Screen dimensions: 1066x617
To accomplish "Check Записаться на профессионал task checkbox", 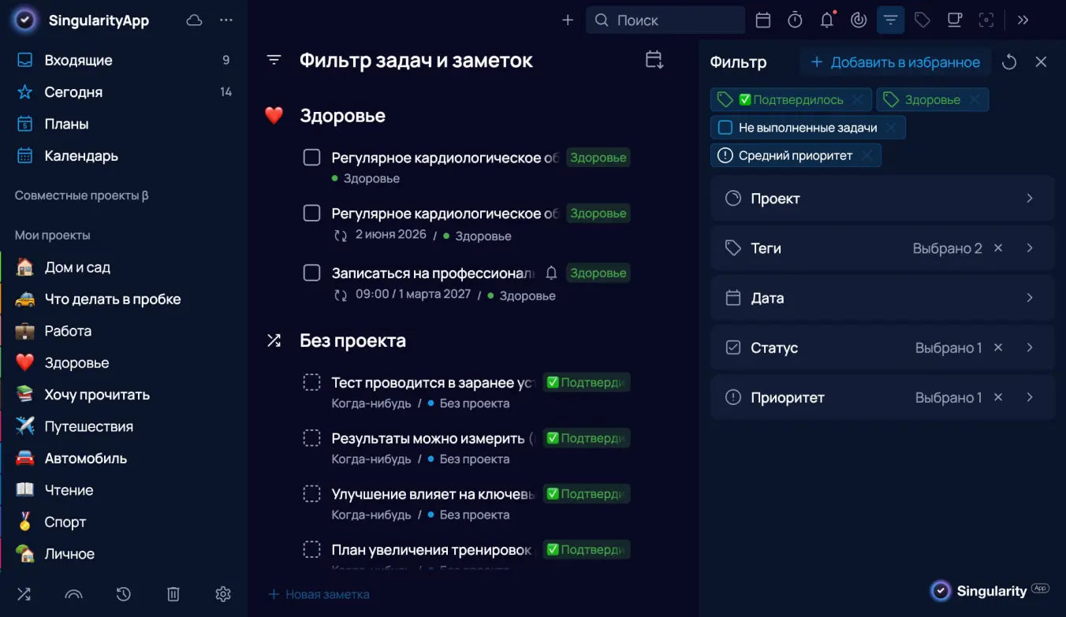I will pyautogui.click(x=312, y=273).
